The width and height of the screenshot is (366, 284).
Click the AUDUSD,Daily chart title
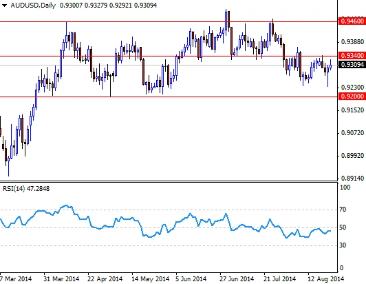(x=33, y=6)
